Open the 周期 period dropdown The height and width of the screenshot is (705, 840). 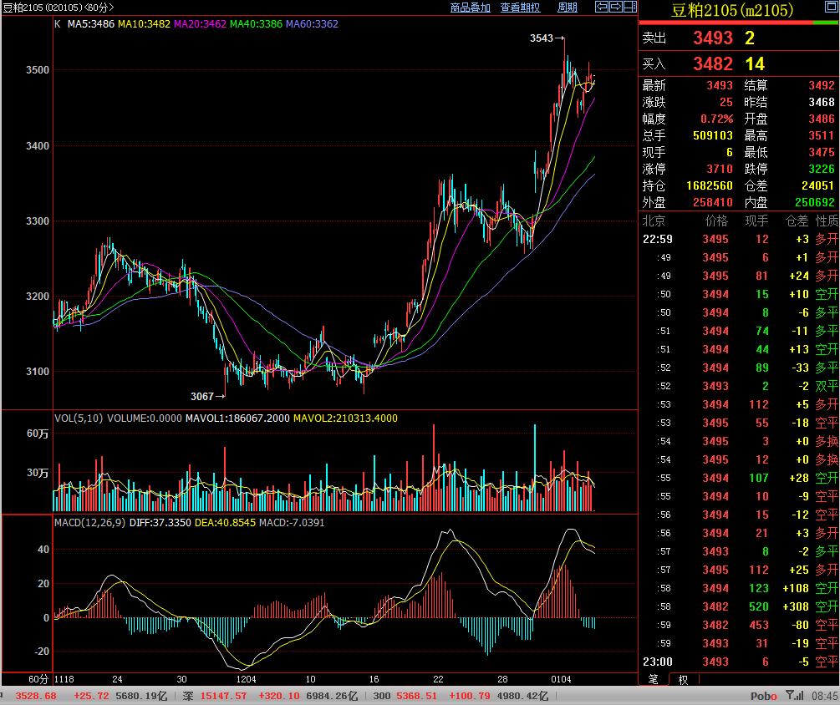pos(568,8)
